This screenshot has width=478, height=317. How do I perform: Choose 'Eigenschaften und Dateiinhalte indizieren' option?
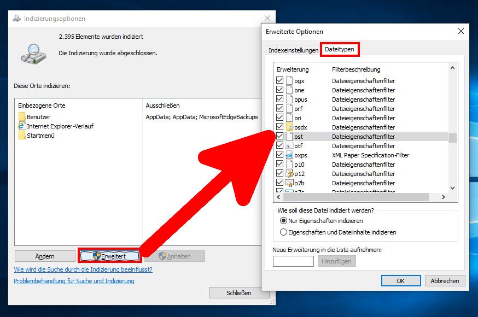(x=283, y=232)
